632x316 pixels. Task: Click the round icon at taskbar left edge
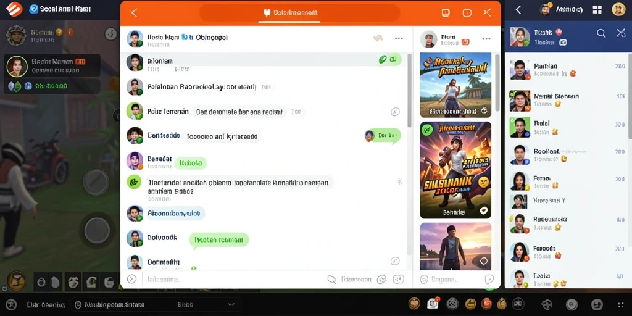click(x=10, y=305)
